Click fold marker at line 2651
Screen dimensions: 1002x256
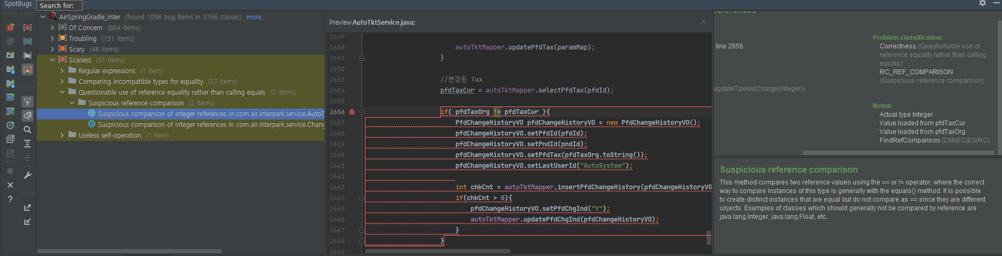[x=362, y=58]
